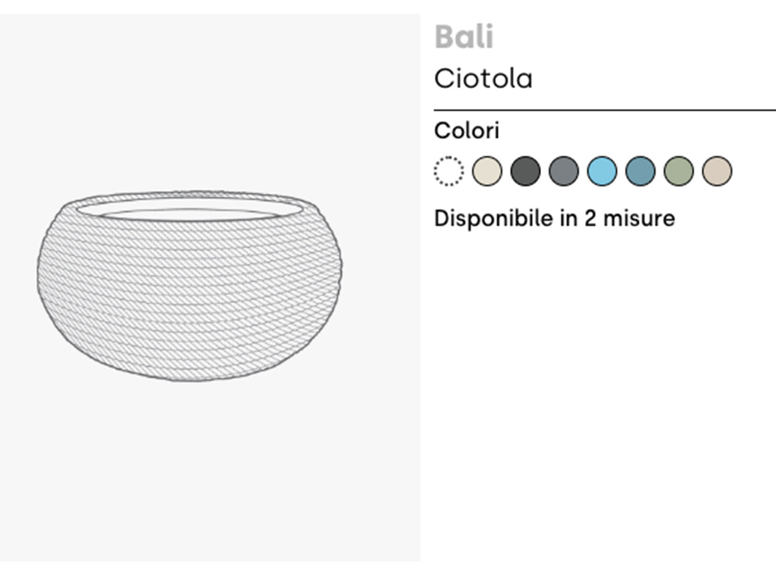
Task: Select the dotted-outline no-color swatch
Action: (x=449, y=171)
